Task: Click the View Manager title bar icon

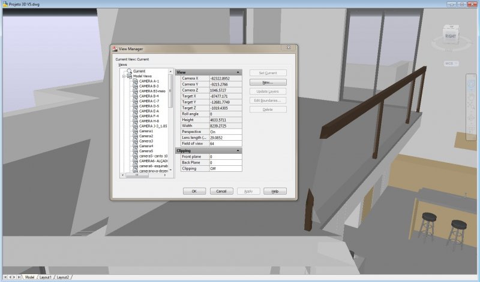Action: pos(115,48)
